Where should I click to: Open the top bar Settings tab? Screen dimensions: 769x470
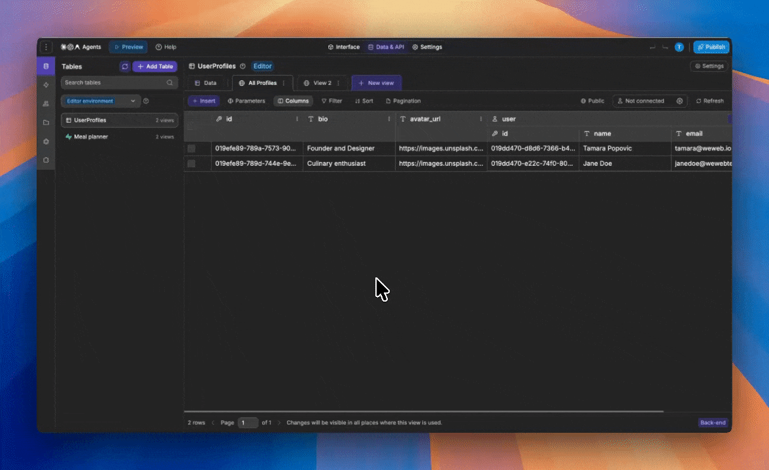(x=427, y=47)
